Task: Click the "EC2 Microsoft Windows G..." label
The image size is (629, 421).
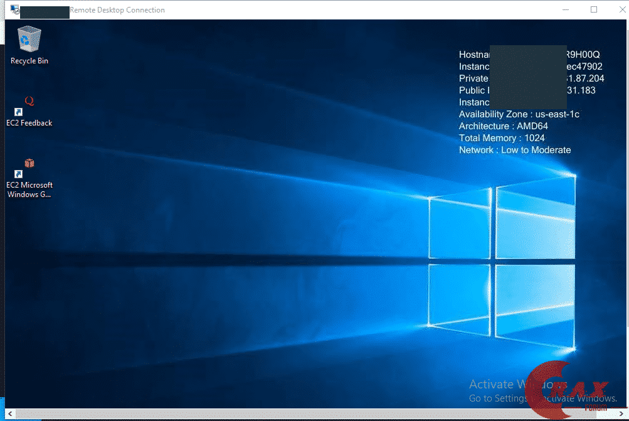Action: click(29, 189)
